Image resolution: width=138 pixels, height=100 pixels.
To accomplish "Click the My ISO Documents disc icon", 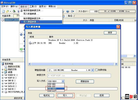I will [x=6, y=66].
